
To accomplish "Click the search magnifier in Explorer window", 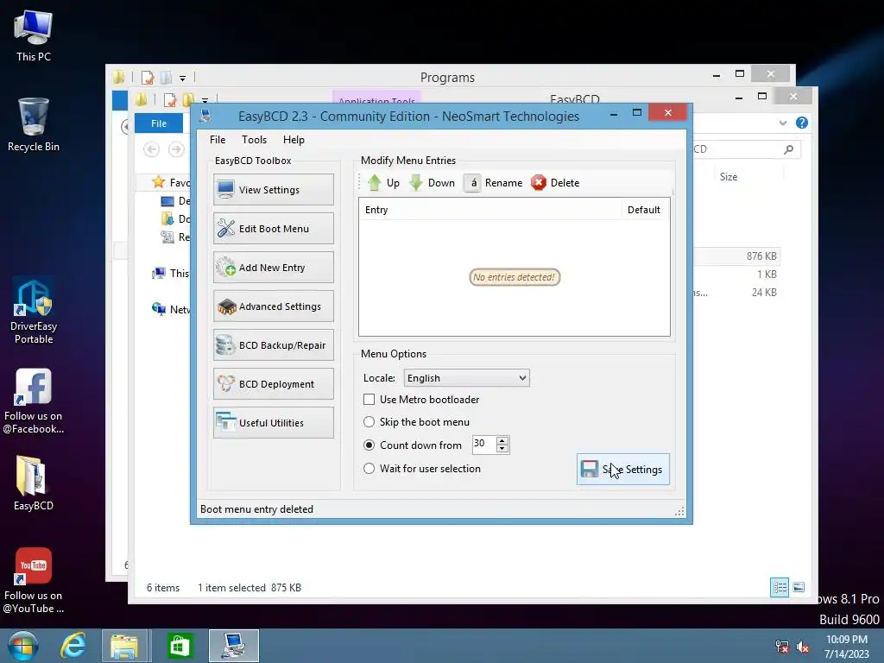I will click(789, 149).
